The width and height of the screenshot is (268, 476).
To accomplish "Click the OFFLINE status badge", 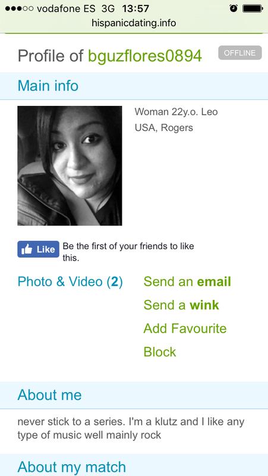I will pos(240,53).
